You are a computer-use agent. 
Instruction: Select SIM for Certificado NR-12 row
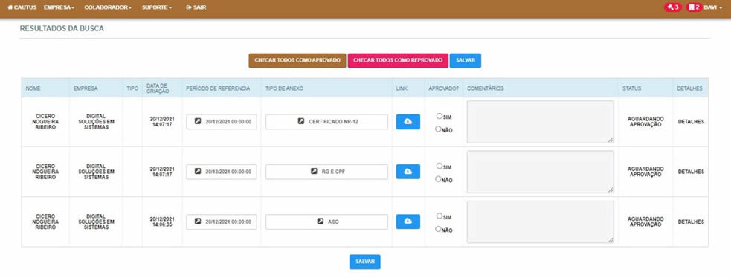coord(439,115)
